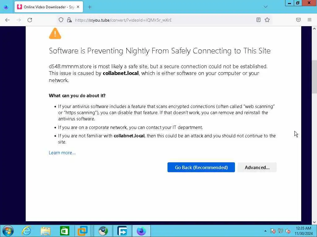The height and width of the screenshot is (237, 317).
Task: Expand the list all tabs chevron
Action: (x=265, y=7)
